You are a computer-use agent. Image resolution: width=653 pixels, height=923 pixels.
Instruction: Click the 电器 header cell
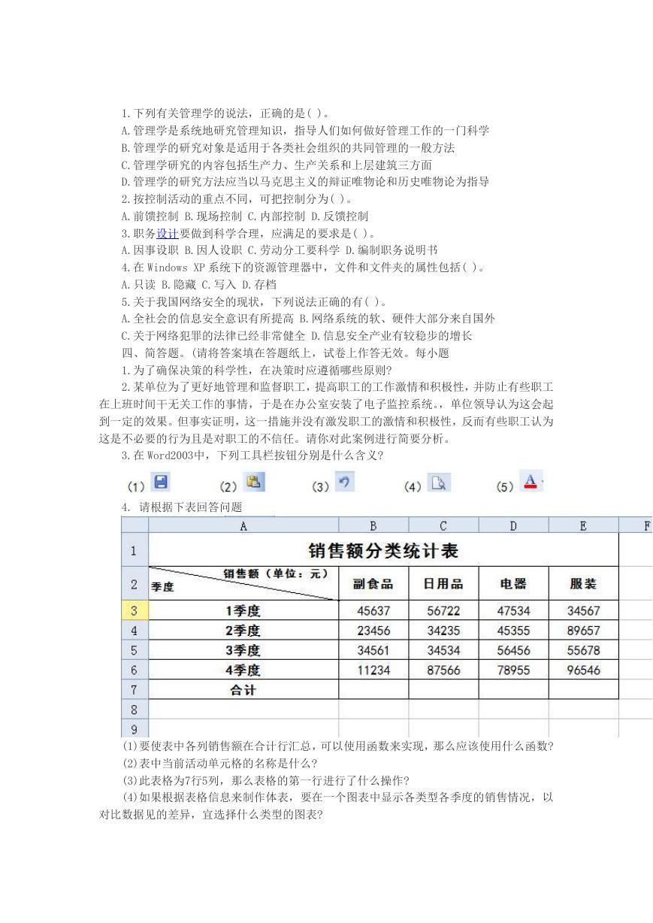point(513,584)
